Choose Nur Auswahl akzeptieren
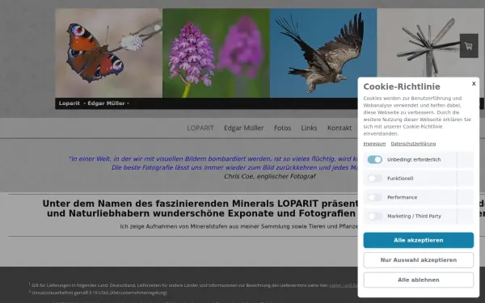Screen dimensions: 485x303 tap(418, 260)
